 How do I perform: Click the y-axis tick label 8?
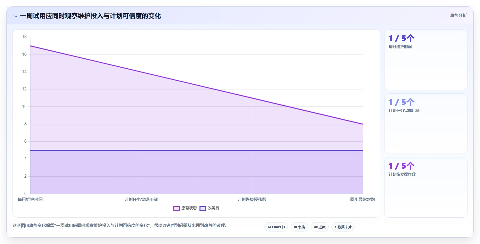point(26,124)
